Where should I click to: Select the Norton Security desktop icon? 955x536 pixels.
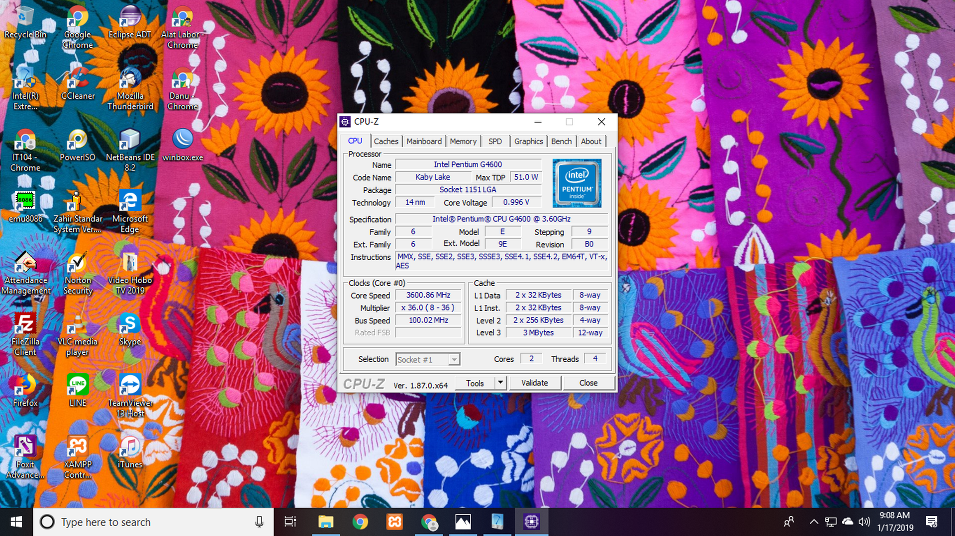(x=78, y=273)
